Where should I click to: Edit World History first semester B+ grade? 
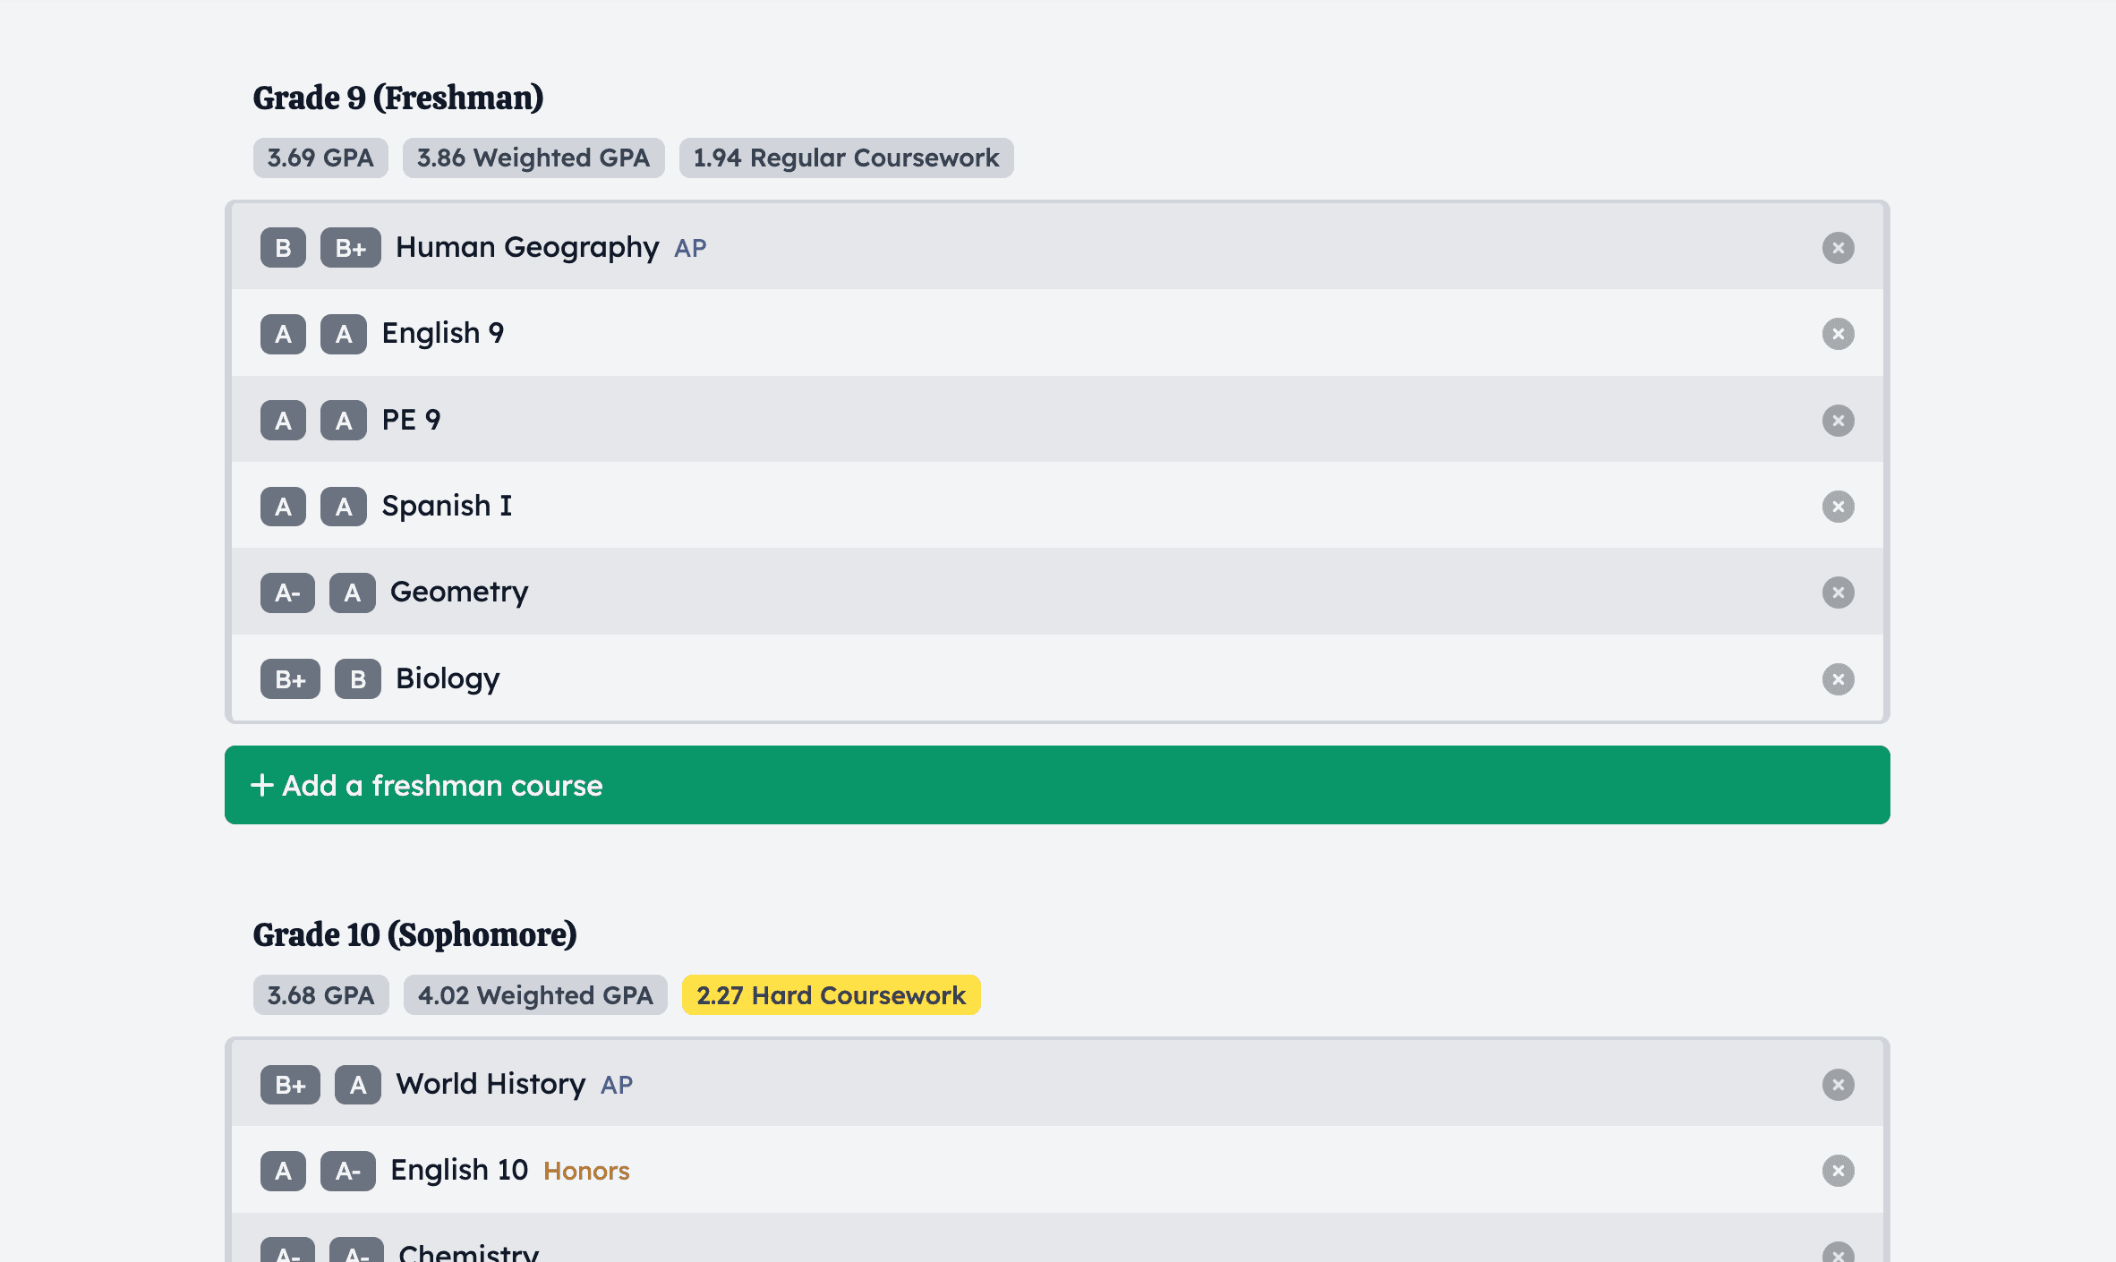(290, 1085)
